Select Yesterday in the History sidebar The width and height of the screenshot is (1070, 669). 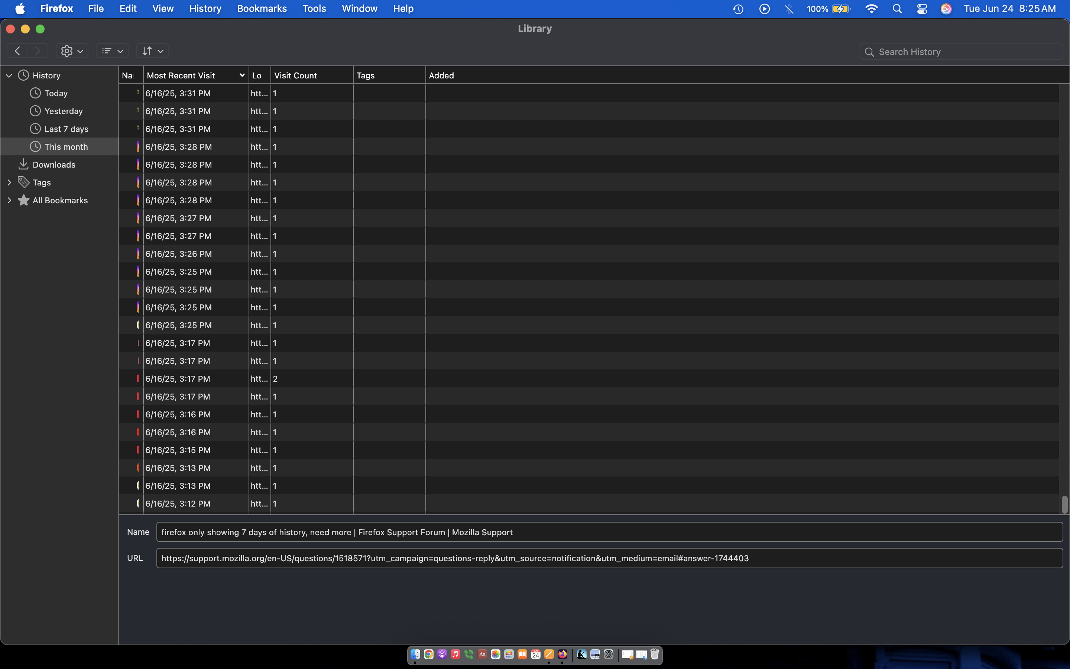pyautogui.click(x=63, y=111)
